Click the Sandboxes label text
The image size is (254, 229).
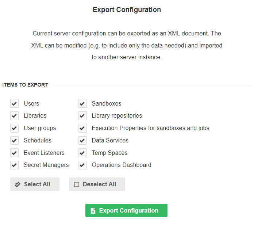107,103
